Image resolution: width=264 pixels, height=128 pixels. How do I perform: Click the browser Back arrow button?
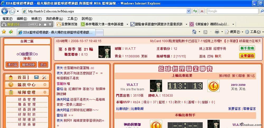pyautogui.click(x=4, y=11)
